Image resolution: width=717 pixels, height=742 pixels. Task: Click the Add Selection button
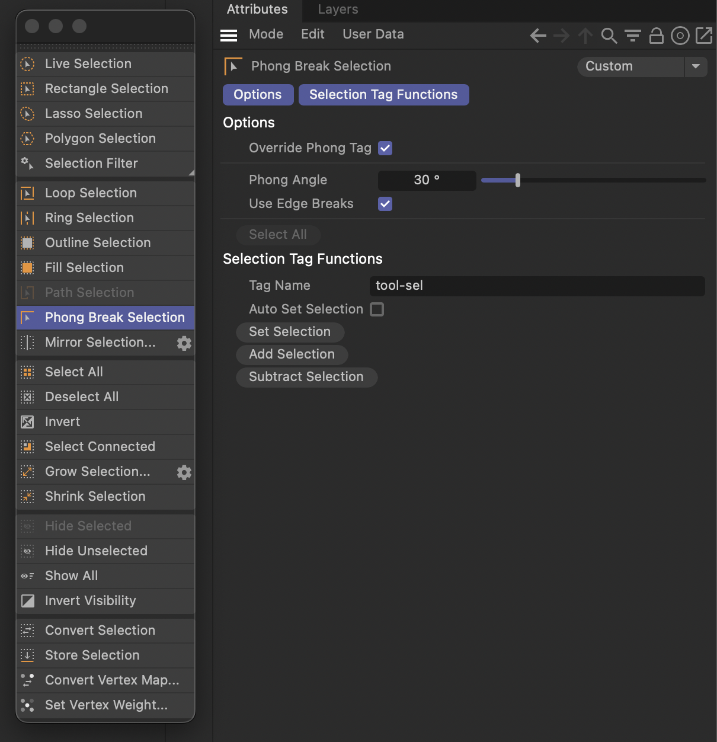(x=292, y=354)
